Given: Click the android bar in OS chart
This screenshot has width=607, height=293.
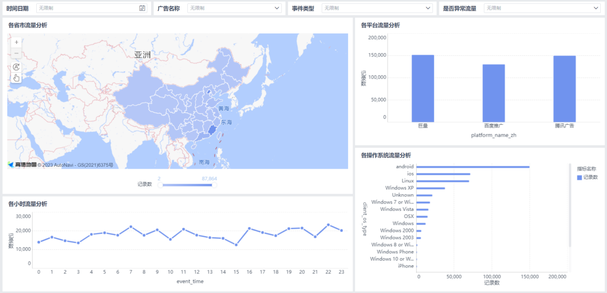Looking at the screenshot, I should [x=473, y=167].
